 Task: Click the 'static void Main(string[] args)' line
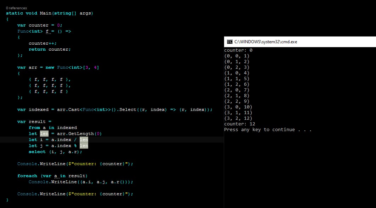pyautogui.click(x=50, y=13)
